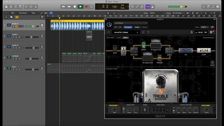Image resolution: width=224 pixels, height=126 pixels.
Task: Toggle the Flex show/hide button
Action: (x=46, y=13)
